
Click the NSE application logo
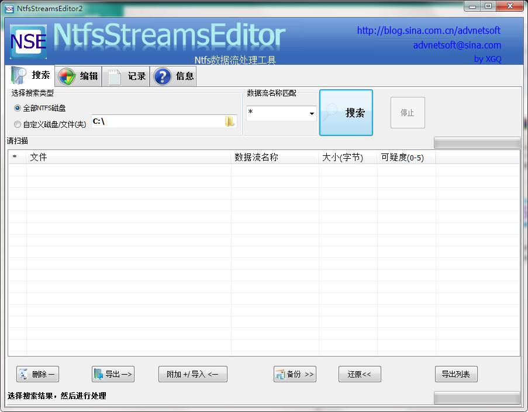click(28, 41)
